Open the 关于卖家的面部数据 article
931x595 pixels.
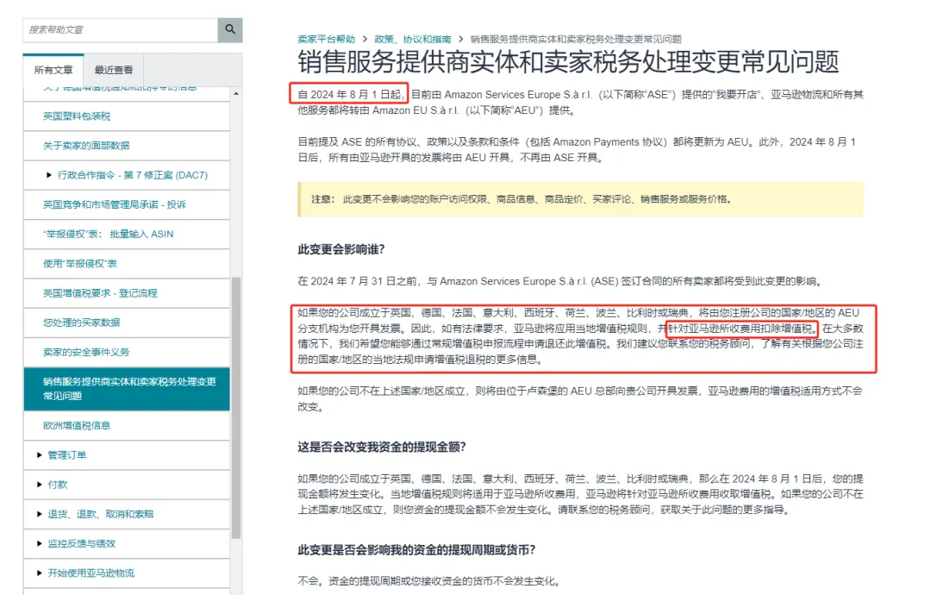[x=86, y=146]
